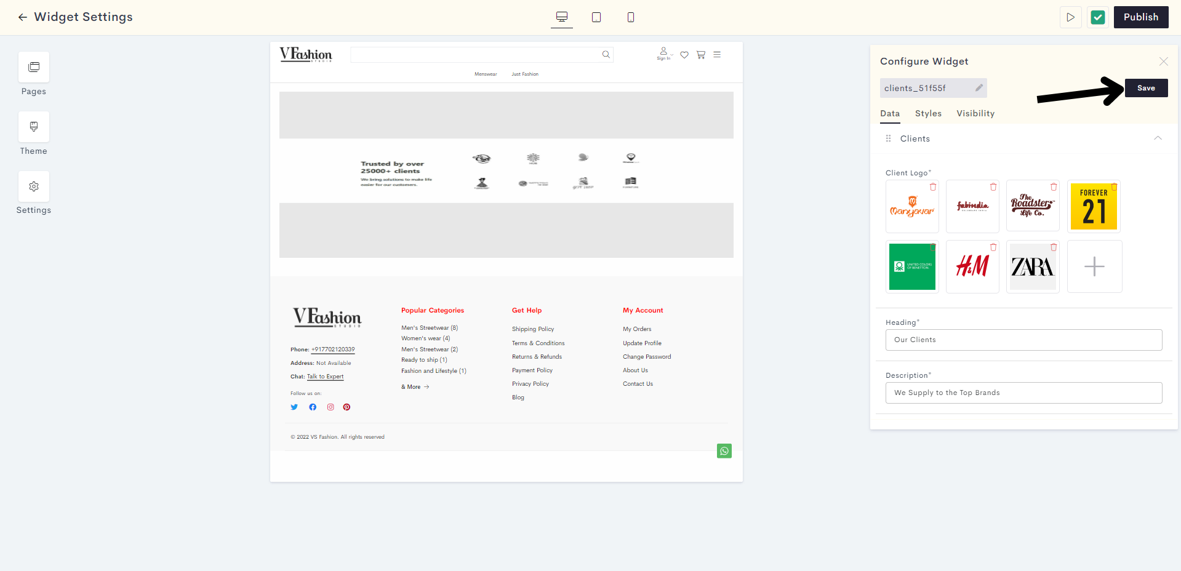Delete the Fabindia client logo
The height and width of the screenshot is (571, 1181).
point(993,186)
